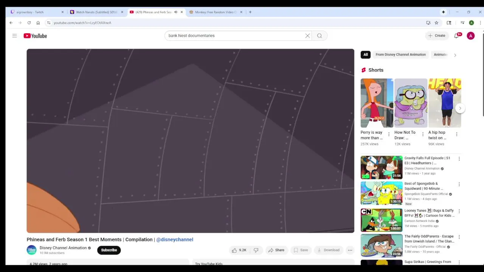Screen dimensions: 484x272
Task: Open options for A hip hop twist short
Action: pos(456,134)
